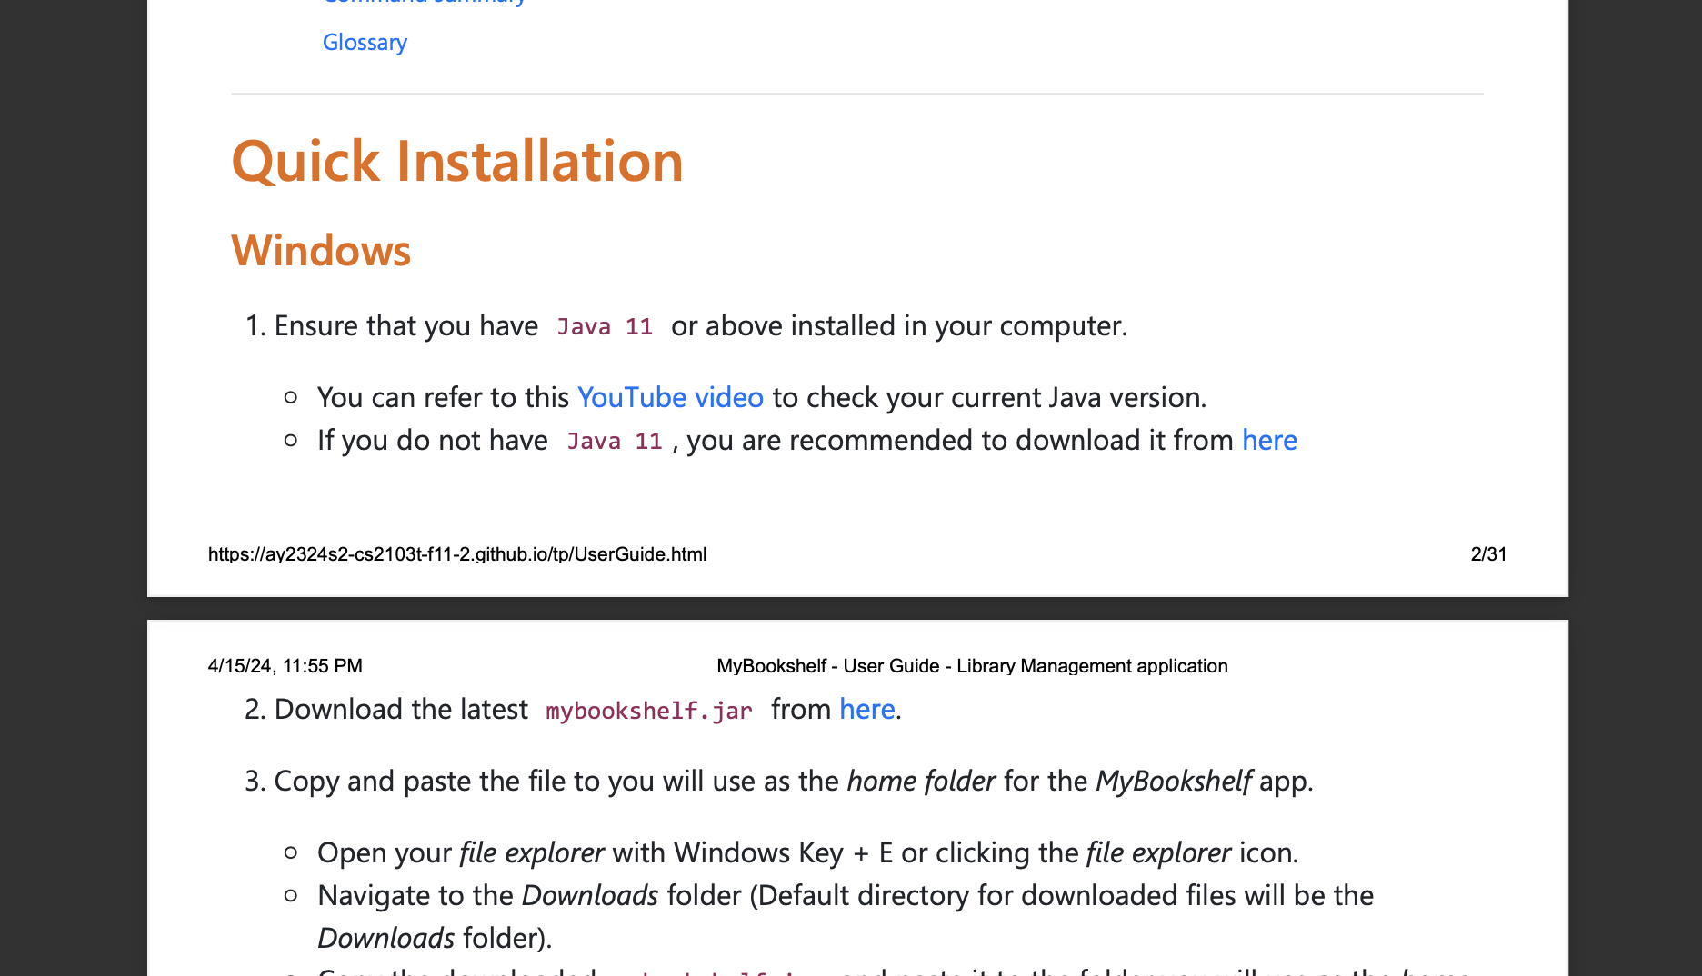Click the 'Navigate to the Downloads folder' bullet line
This screenshot has width=1702, height=976.
(846, 917)
